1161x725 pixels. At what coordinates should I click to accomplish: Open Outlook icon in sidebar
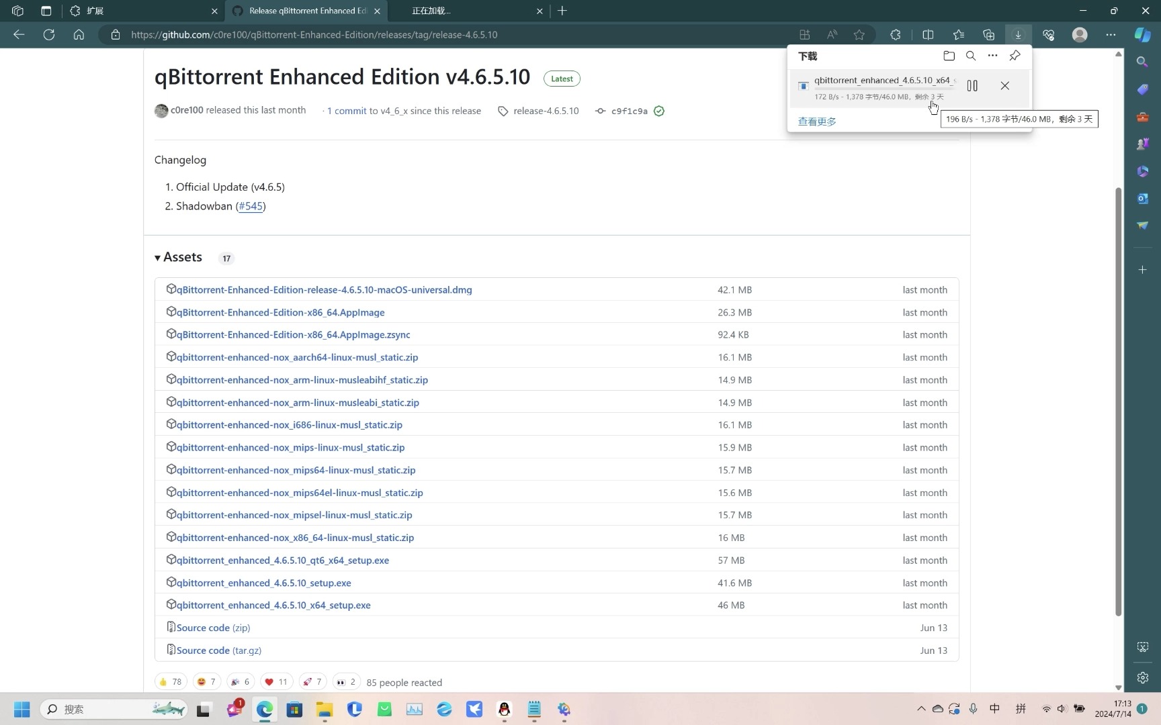coord(1142,199)
